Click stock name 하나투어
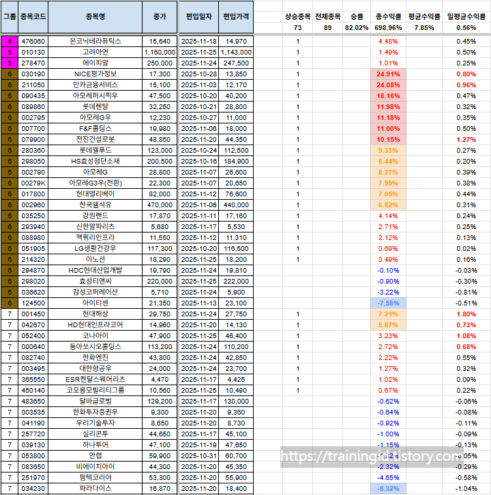 click(x=95, y=445)
